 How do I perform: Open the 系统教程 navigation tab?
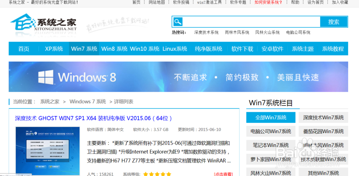point(333,49)
